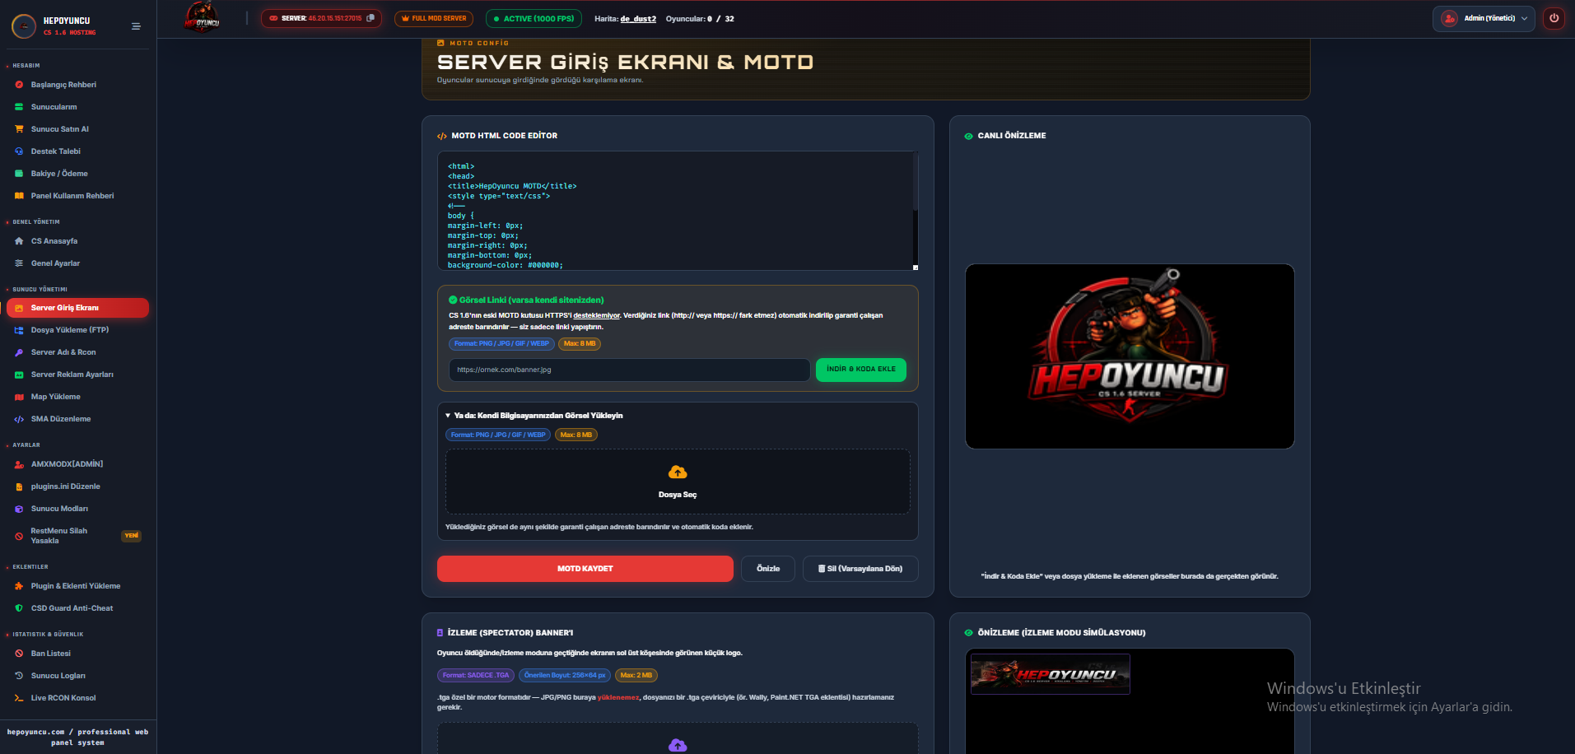Click the image link URL input field

(x=629, y=370)
